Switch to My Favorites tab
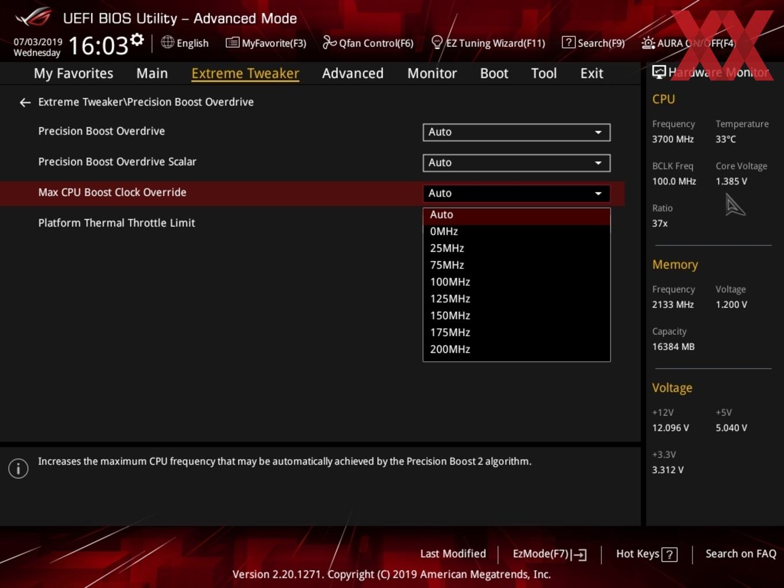 [x=73, y=74]
